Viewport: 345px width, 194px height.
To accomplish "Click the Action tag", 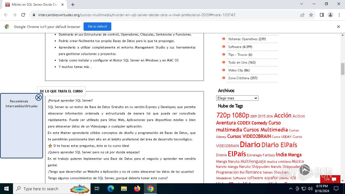I will [x=299, y=116].
